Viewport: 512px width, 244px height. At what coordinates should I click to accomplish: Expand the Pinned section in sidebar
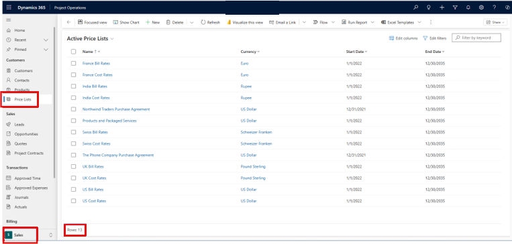pyautogui.click(x=46, y=50)
